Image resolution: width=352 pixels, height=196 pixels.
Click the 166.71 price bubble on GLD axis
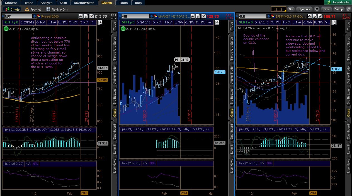tap(337, 69)
